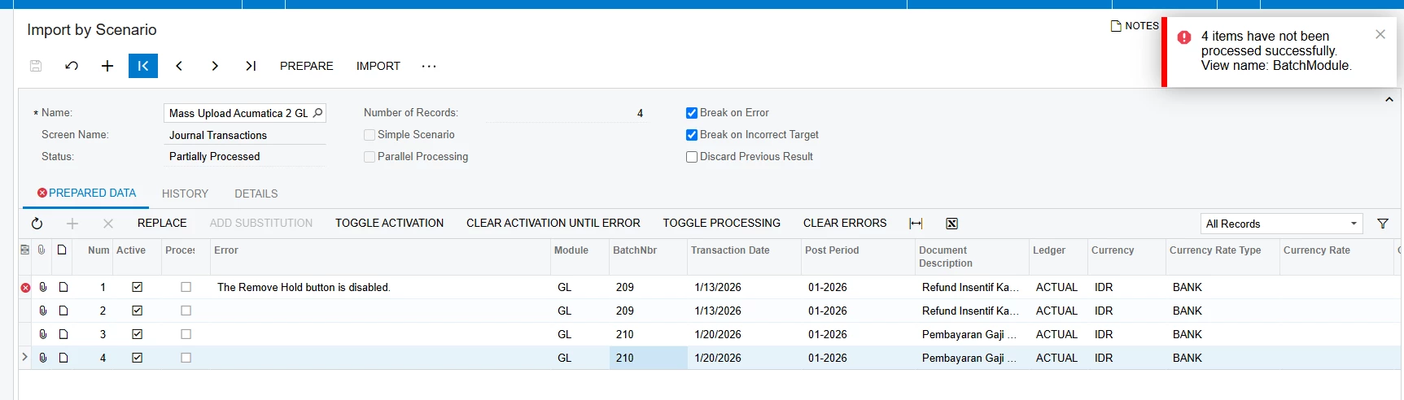Open the grid filter funnel icon
The width and height of the screenshot is (1404, 400).
tap(1383, 224)
